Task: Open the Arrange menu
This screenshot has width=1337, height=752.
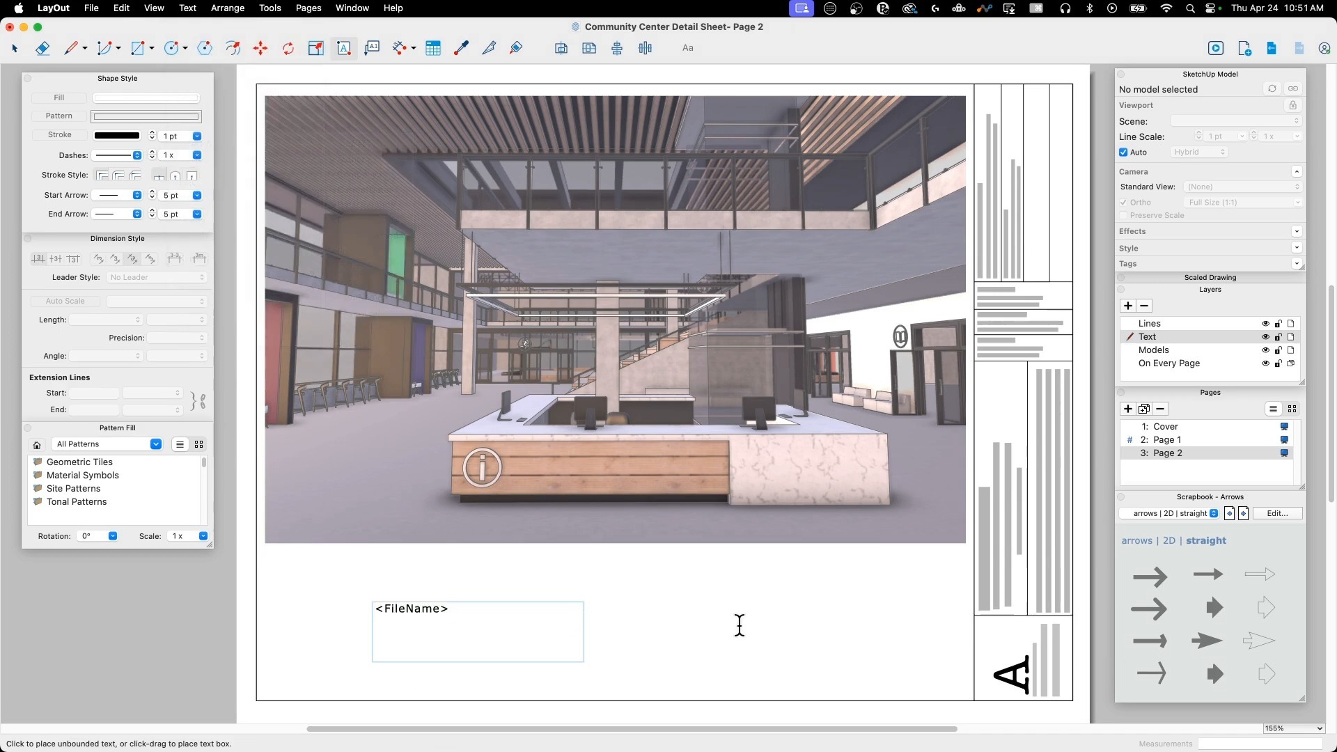Action: tap(227, 8)
